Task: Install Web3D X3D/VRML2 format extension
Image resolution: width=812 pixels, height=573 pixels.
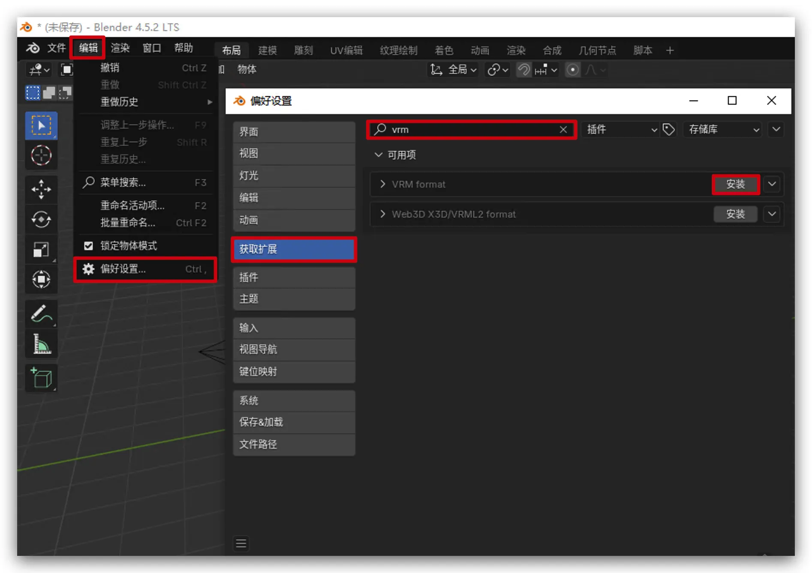Action: point(735,214)
